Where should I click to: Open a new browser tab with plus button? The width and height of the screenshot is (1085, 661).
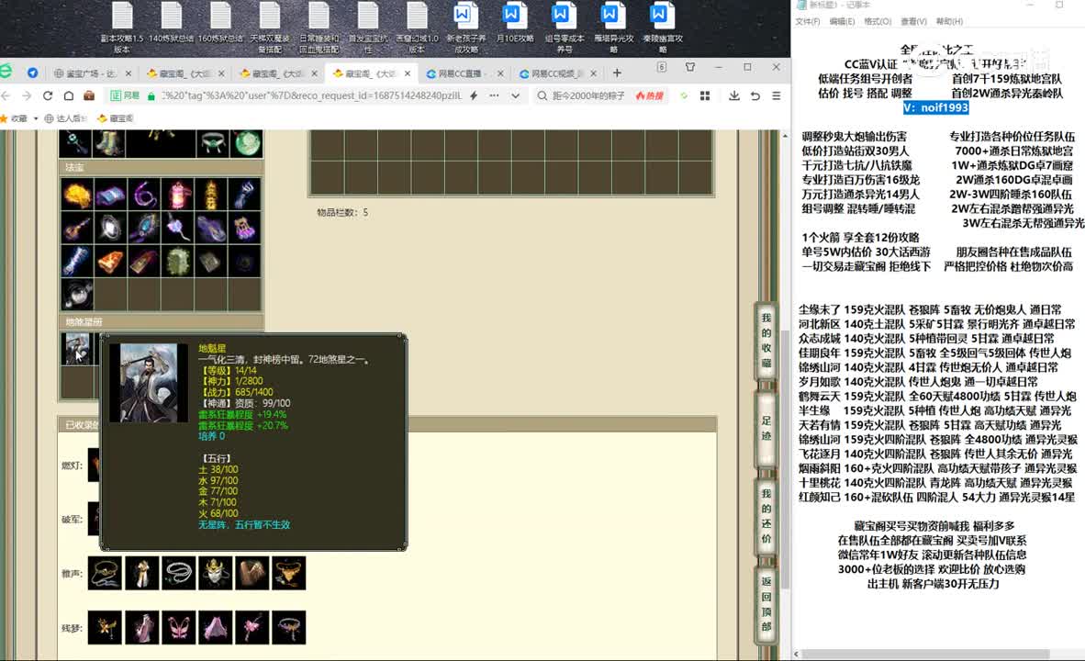click(617, 73)
